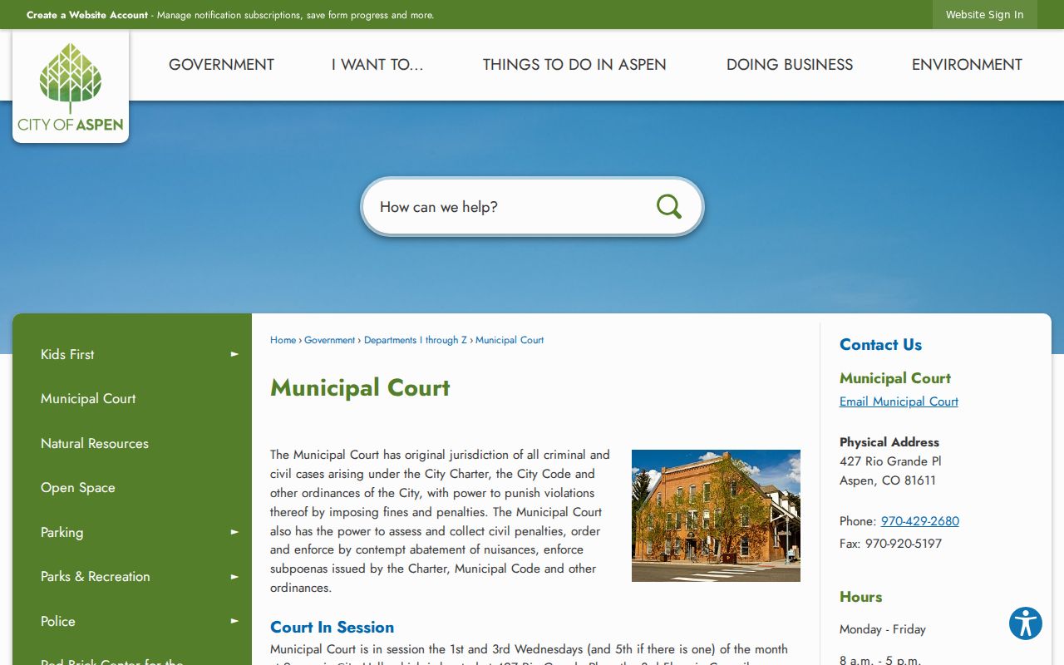Image resolution: width=1064 pixels, height=665 pixels.
Task: Click the Hours heading
Action: coord(860,597)
